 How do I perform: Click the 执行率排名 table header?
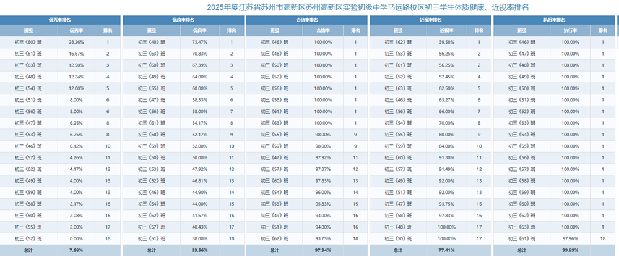click(x=554, y=20)
